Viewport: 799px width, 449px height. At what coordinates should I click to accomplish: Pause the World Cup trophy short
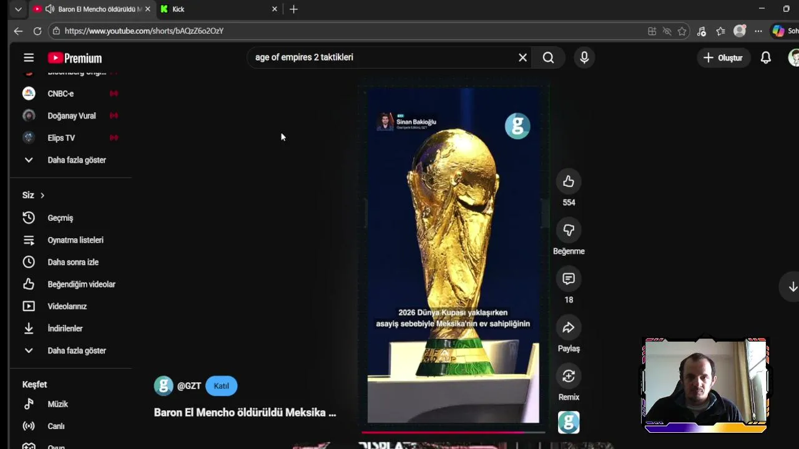click(x=453, y=256)
